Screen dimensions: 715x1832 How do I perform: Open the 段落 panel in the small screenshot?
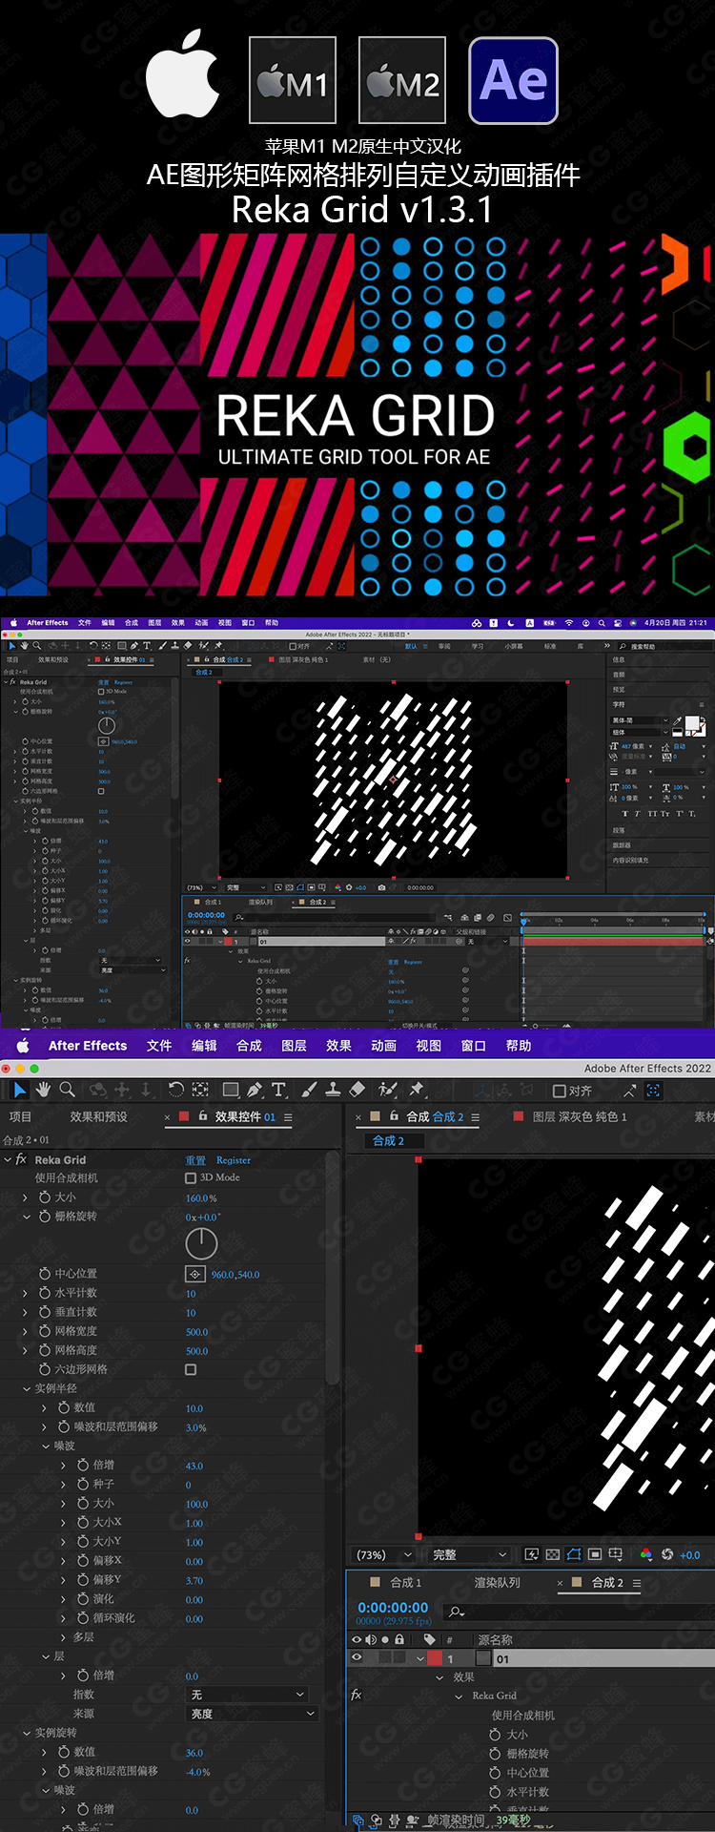tap(619, 830)
